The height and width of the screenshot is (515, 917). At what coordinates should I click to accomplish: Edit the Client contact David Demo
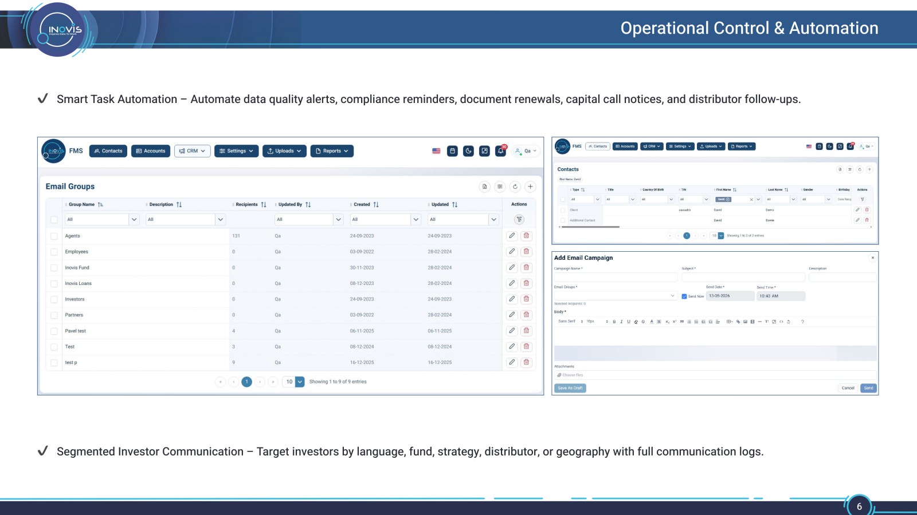[857, 210]
